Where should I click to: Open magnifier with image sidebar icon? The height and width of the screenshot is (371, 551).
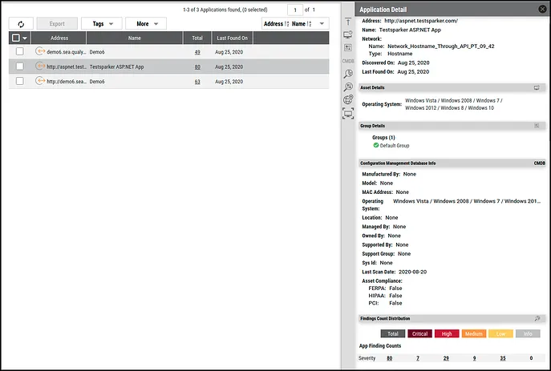348,87
